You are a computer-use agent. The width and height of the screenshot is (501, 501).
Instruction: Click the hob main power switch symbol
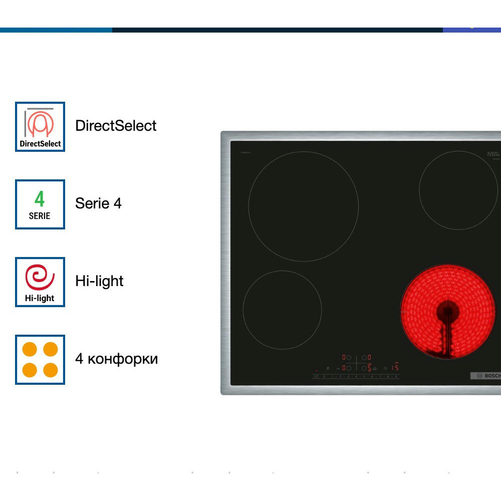[x=316, y=376]
